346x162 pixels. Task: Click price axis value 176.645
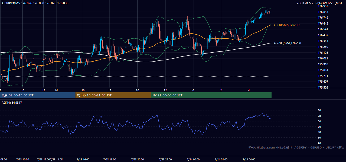click(323, 23)
